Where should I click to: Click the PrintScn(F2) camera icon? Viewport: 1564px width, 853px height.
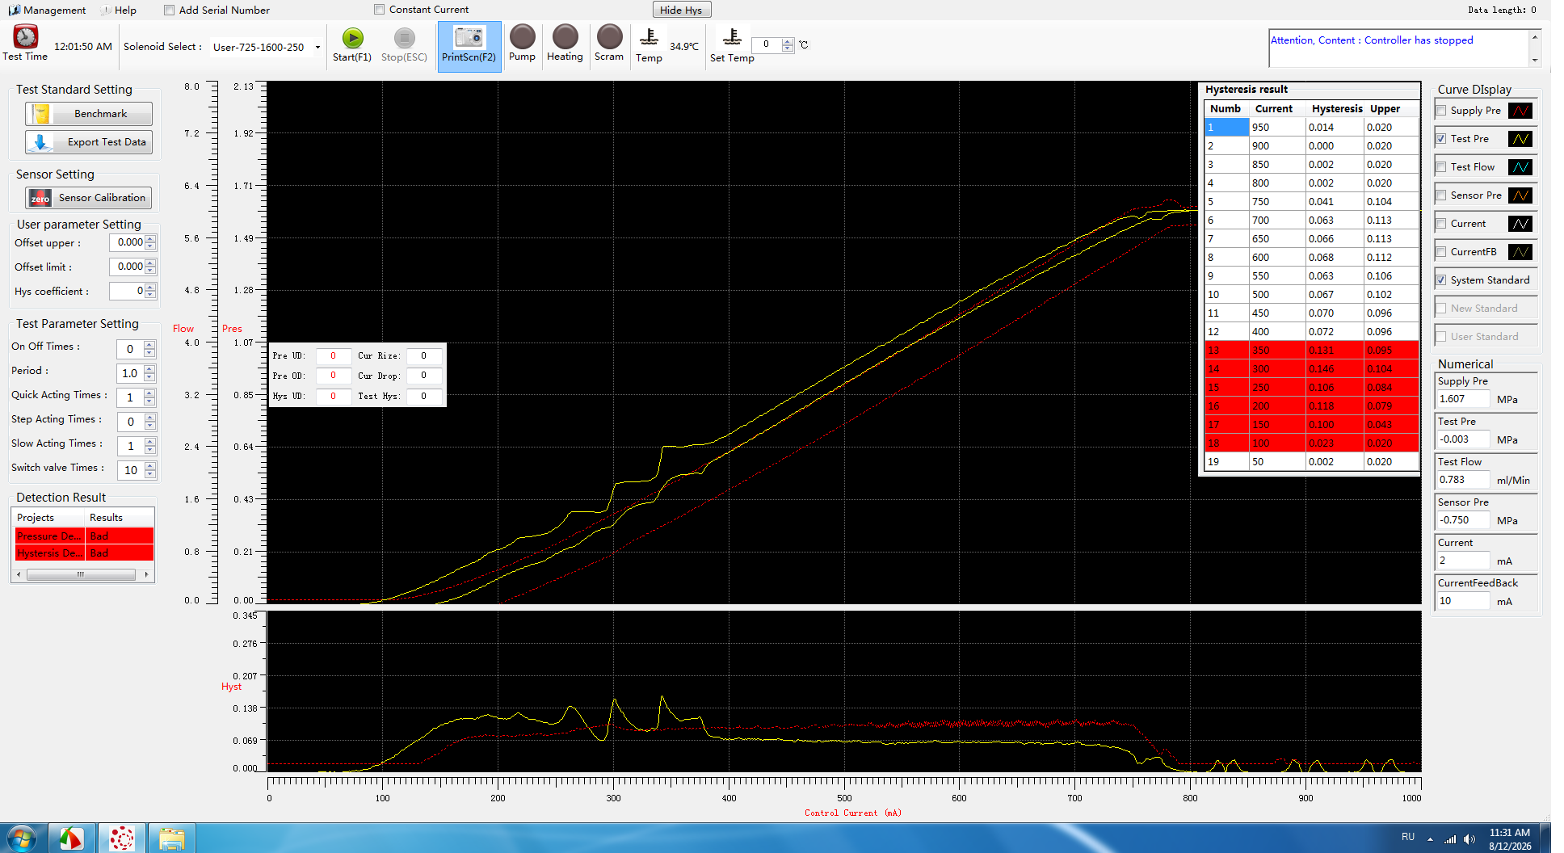pyautogui.click(x=469, y=37)
